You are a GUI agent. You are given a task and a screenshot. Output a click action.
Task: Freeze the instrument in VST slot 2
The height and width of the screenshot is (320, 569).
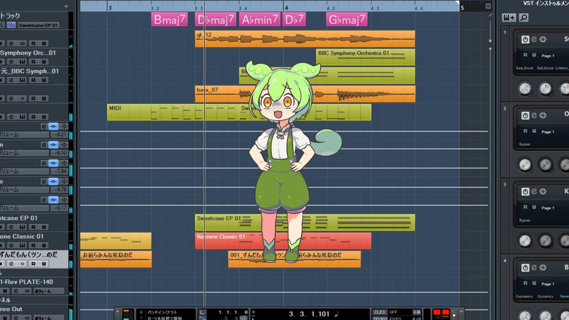point(543,116)
